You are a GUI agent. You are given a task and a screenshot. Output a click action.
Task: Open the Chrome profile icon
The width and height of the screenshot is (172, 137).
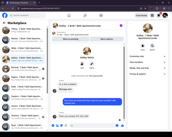coord(164,9)
